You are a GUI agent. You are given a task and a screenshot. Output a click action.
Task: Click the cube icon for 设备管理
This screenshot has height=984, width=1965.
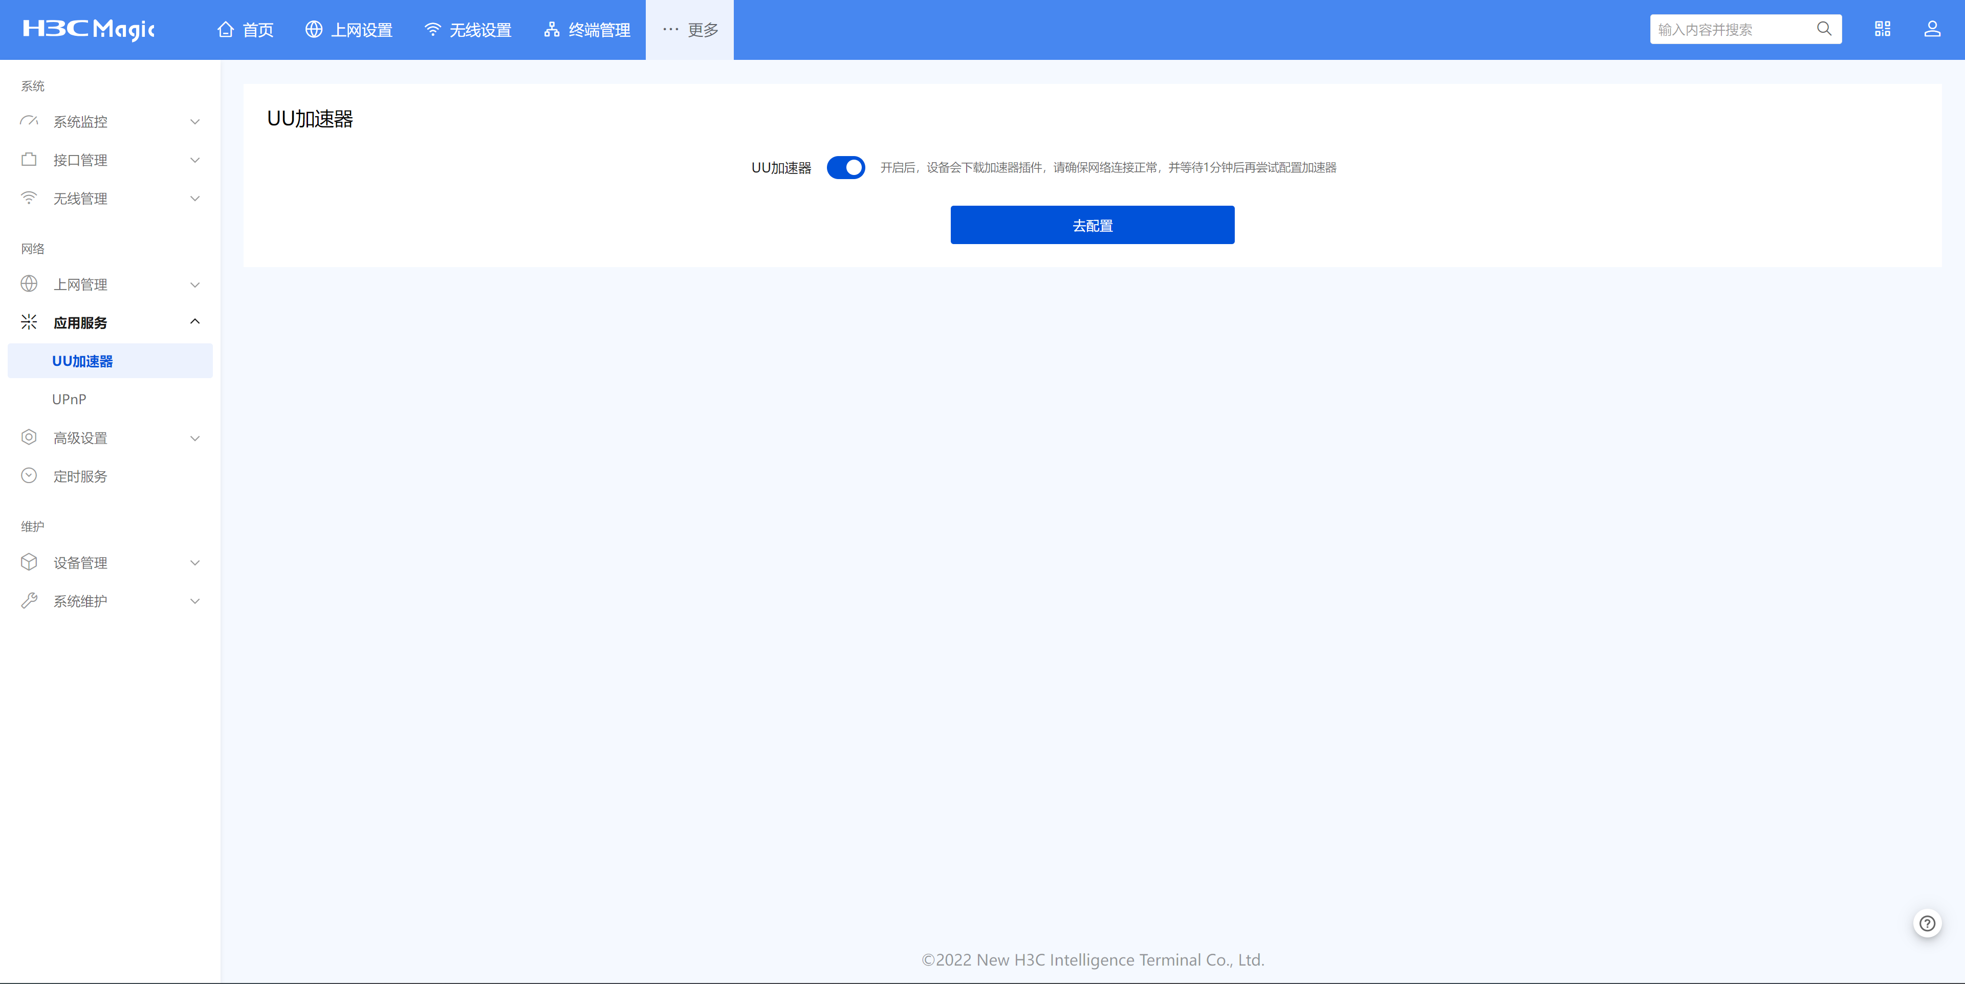pyautogui.click(x=29, y=562)
